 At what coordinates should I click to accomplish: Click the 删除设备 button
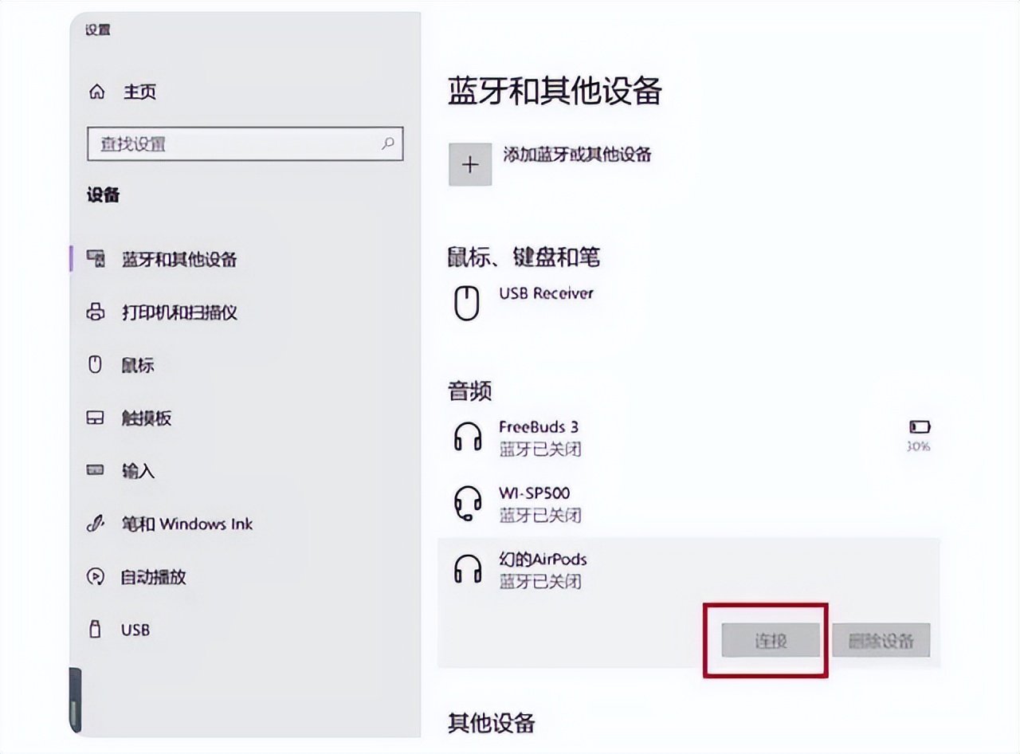pos(881,641)
